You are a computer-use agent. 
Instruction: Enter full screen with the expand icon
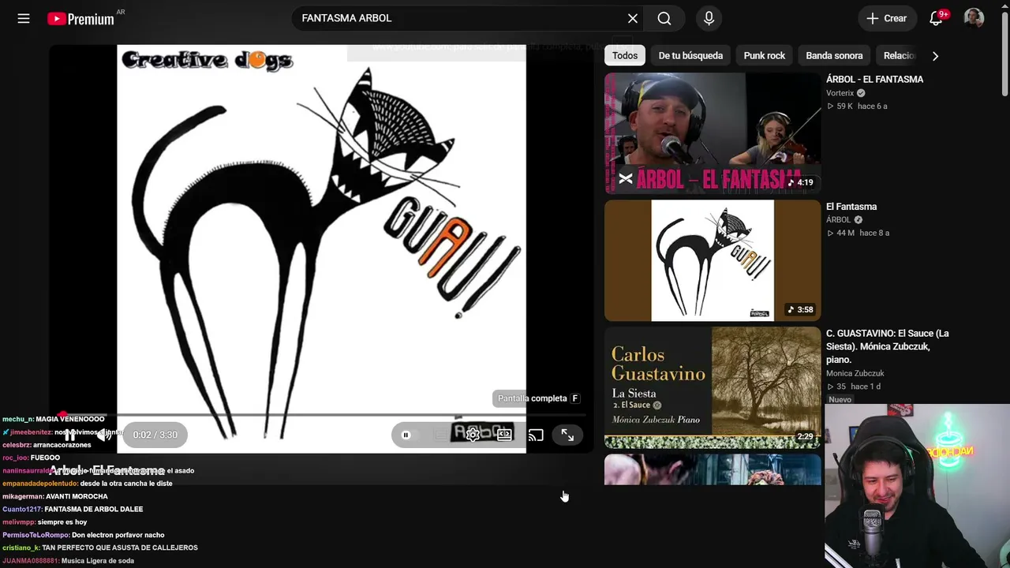[567, 435]
